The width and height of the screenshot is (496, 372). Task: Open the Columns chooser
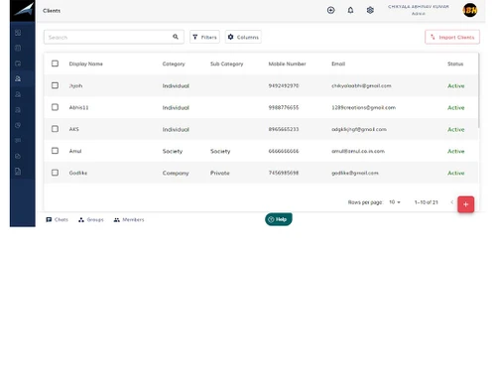[x=243, y=37]
